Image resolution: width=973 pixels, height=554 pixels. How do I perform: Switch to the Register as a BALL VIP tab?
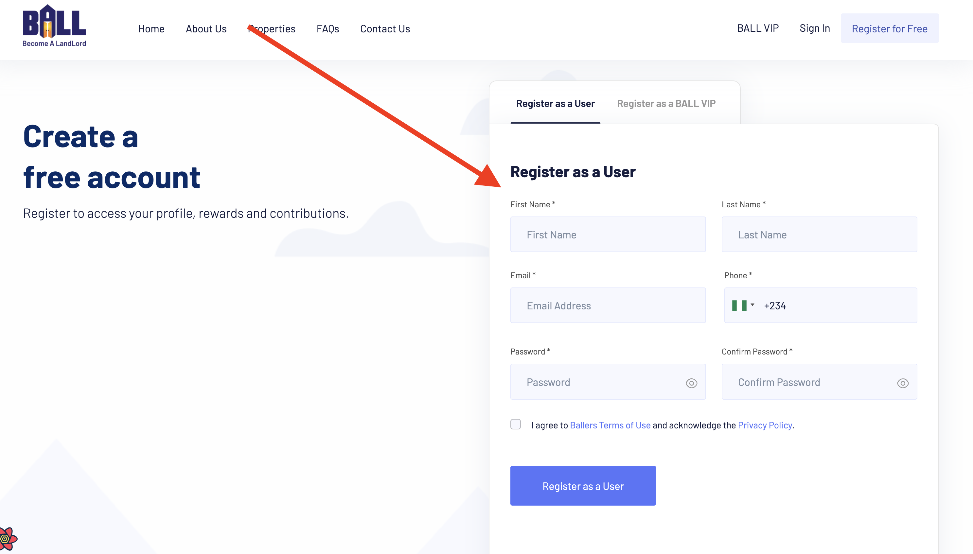tap(665, 103)
